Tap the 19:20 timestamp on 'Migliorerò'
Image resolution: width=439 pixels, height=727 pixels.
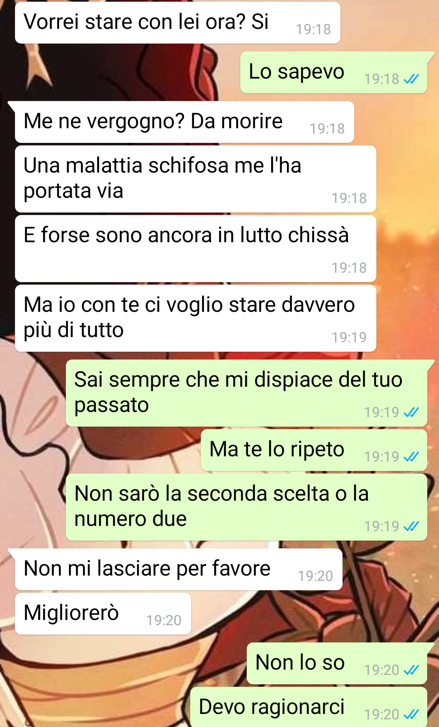pyautogui.click(x=164, y=620)
